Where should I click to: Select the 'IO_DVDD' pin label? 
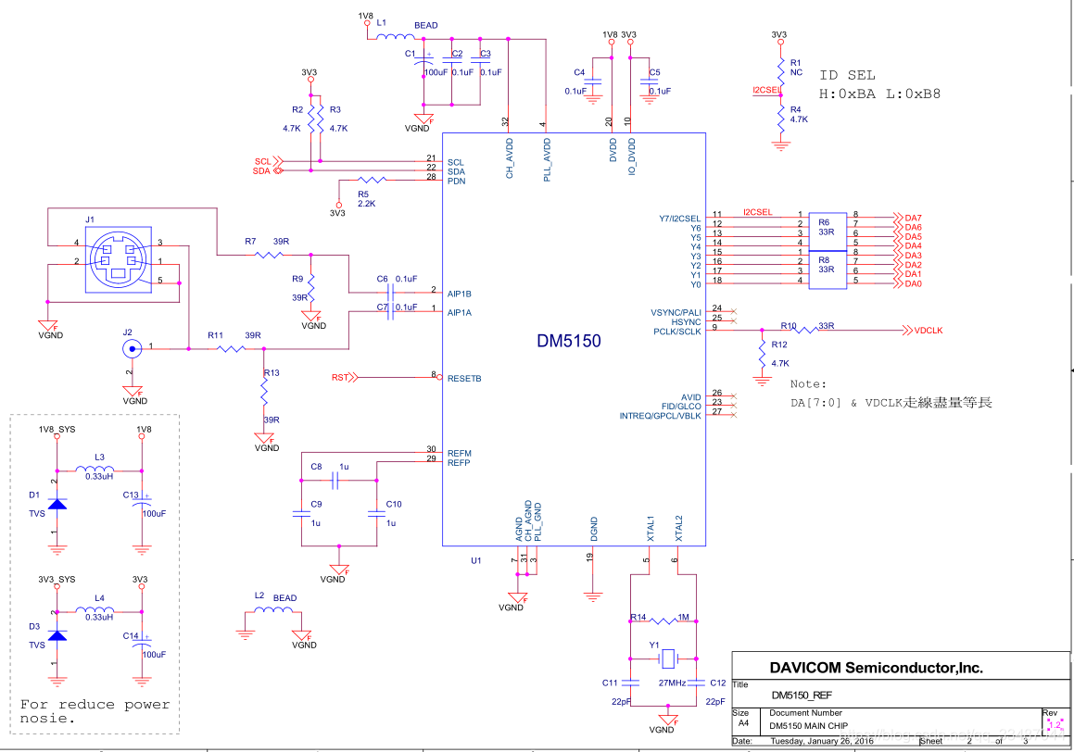pos(632,157)
